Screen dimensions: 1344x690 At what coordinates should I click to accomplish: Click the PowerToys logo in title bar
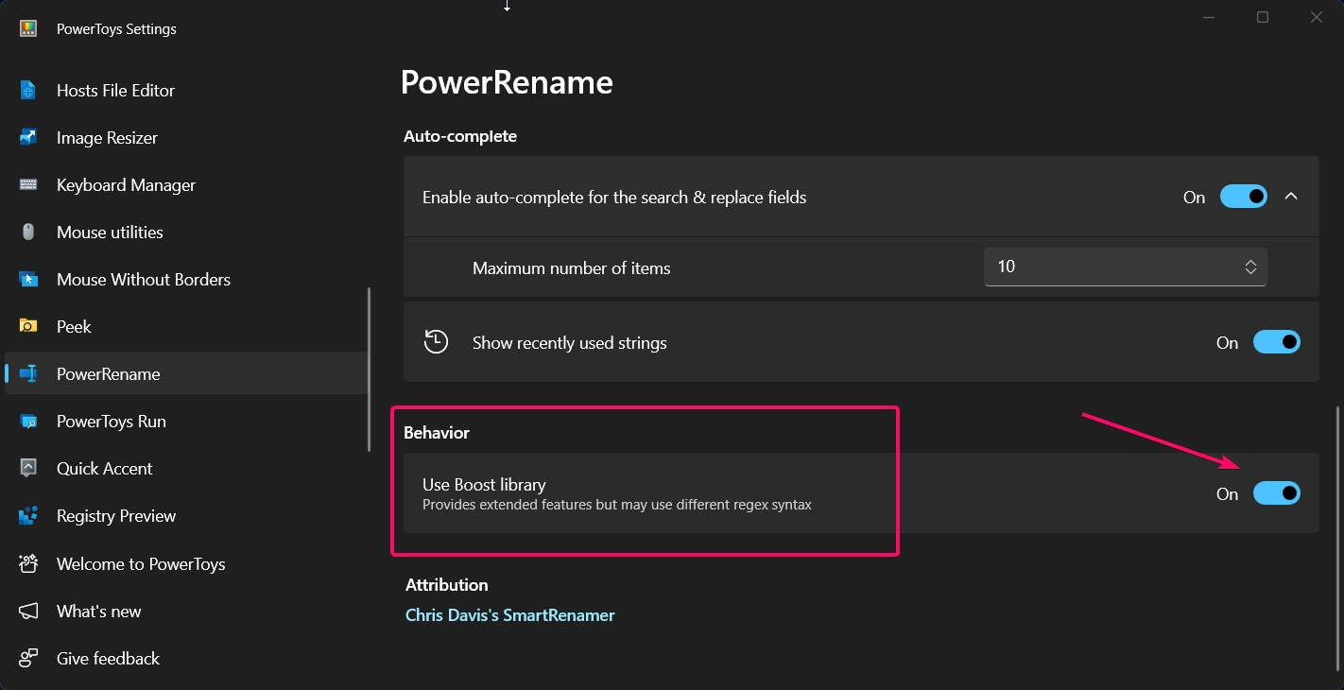tap(28, 28)
